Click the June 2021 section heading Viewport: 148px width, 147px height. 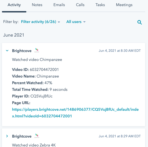click(x=14, y=35)
